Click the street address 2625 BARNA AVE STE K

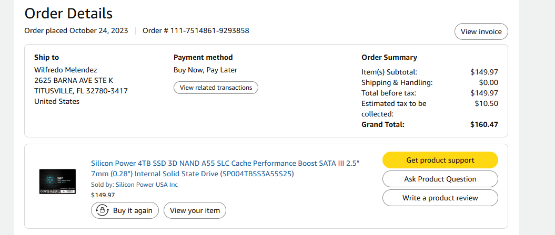click(x=74, y=80)
